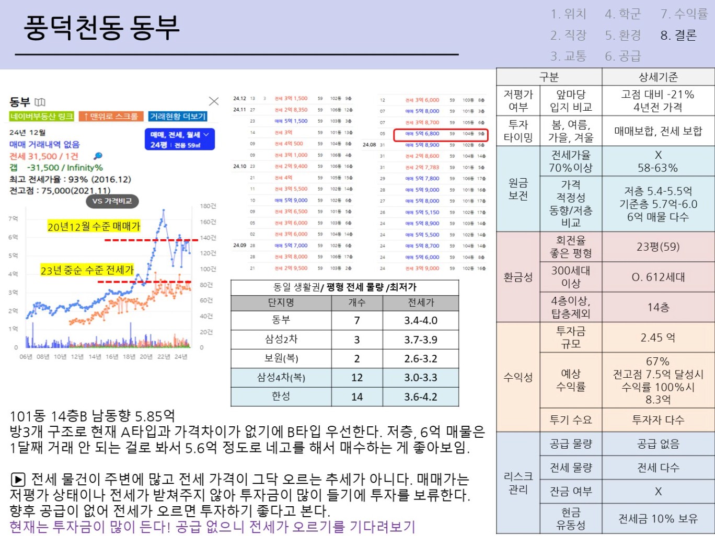Click the 고점 대비 -21% 4년전 가격 cell

[658, 101]
